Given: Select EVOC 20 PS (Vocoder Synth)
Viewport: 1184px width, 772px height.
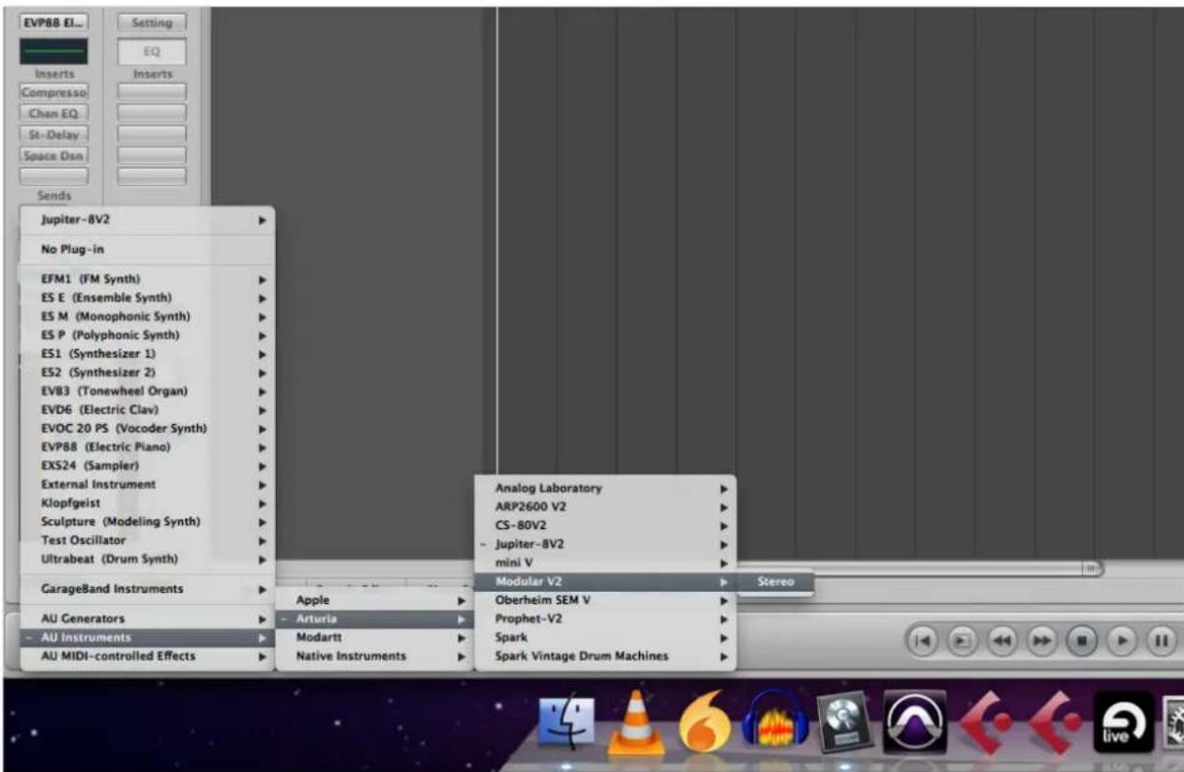Looking at the screenshot, I should coord(147,428).
